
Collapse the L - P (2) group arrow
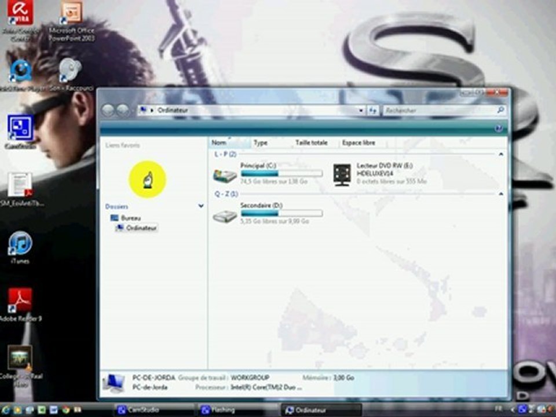tap(500, 154)
